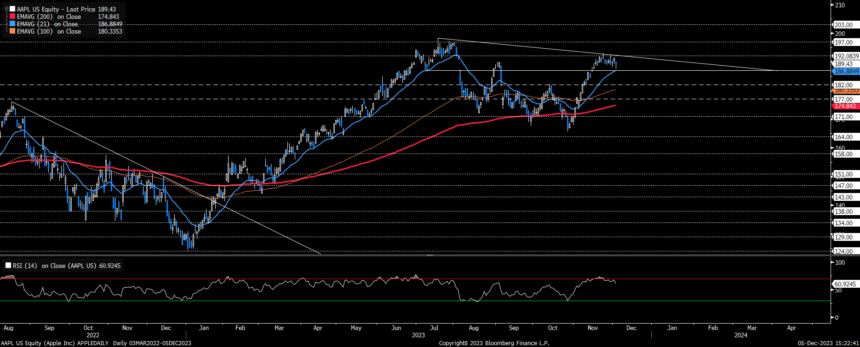860x347 pixels.
Task: Click the May label on date axis
Action: pos(356,328)
